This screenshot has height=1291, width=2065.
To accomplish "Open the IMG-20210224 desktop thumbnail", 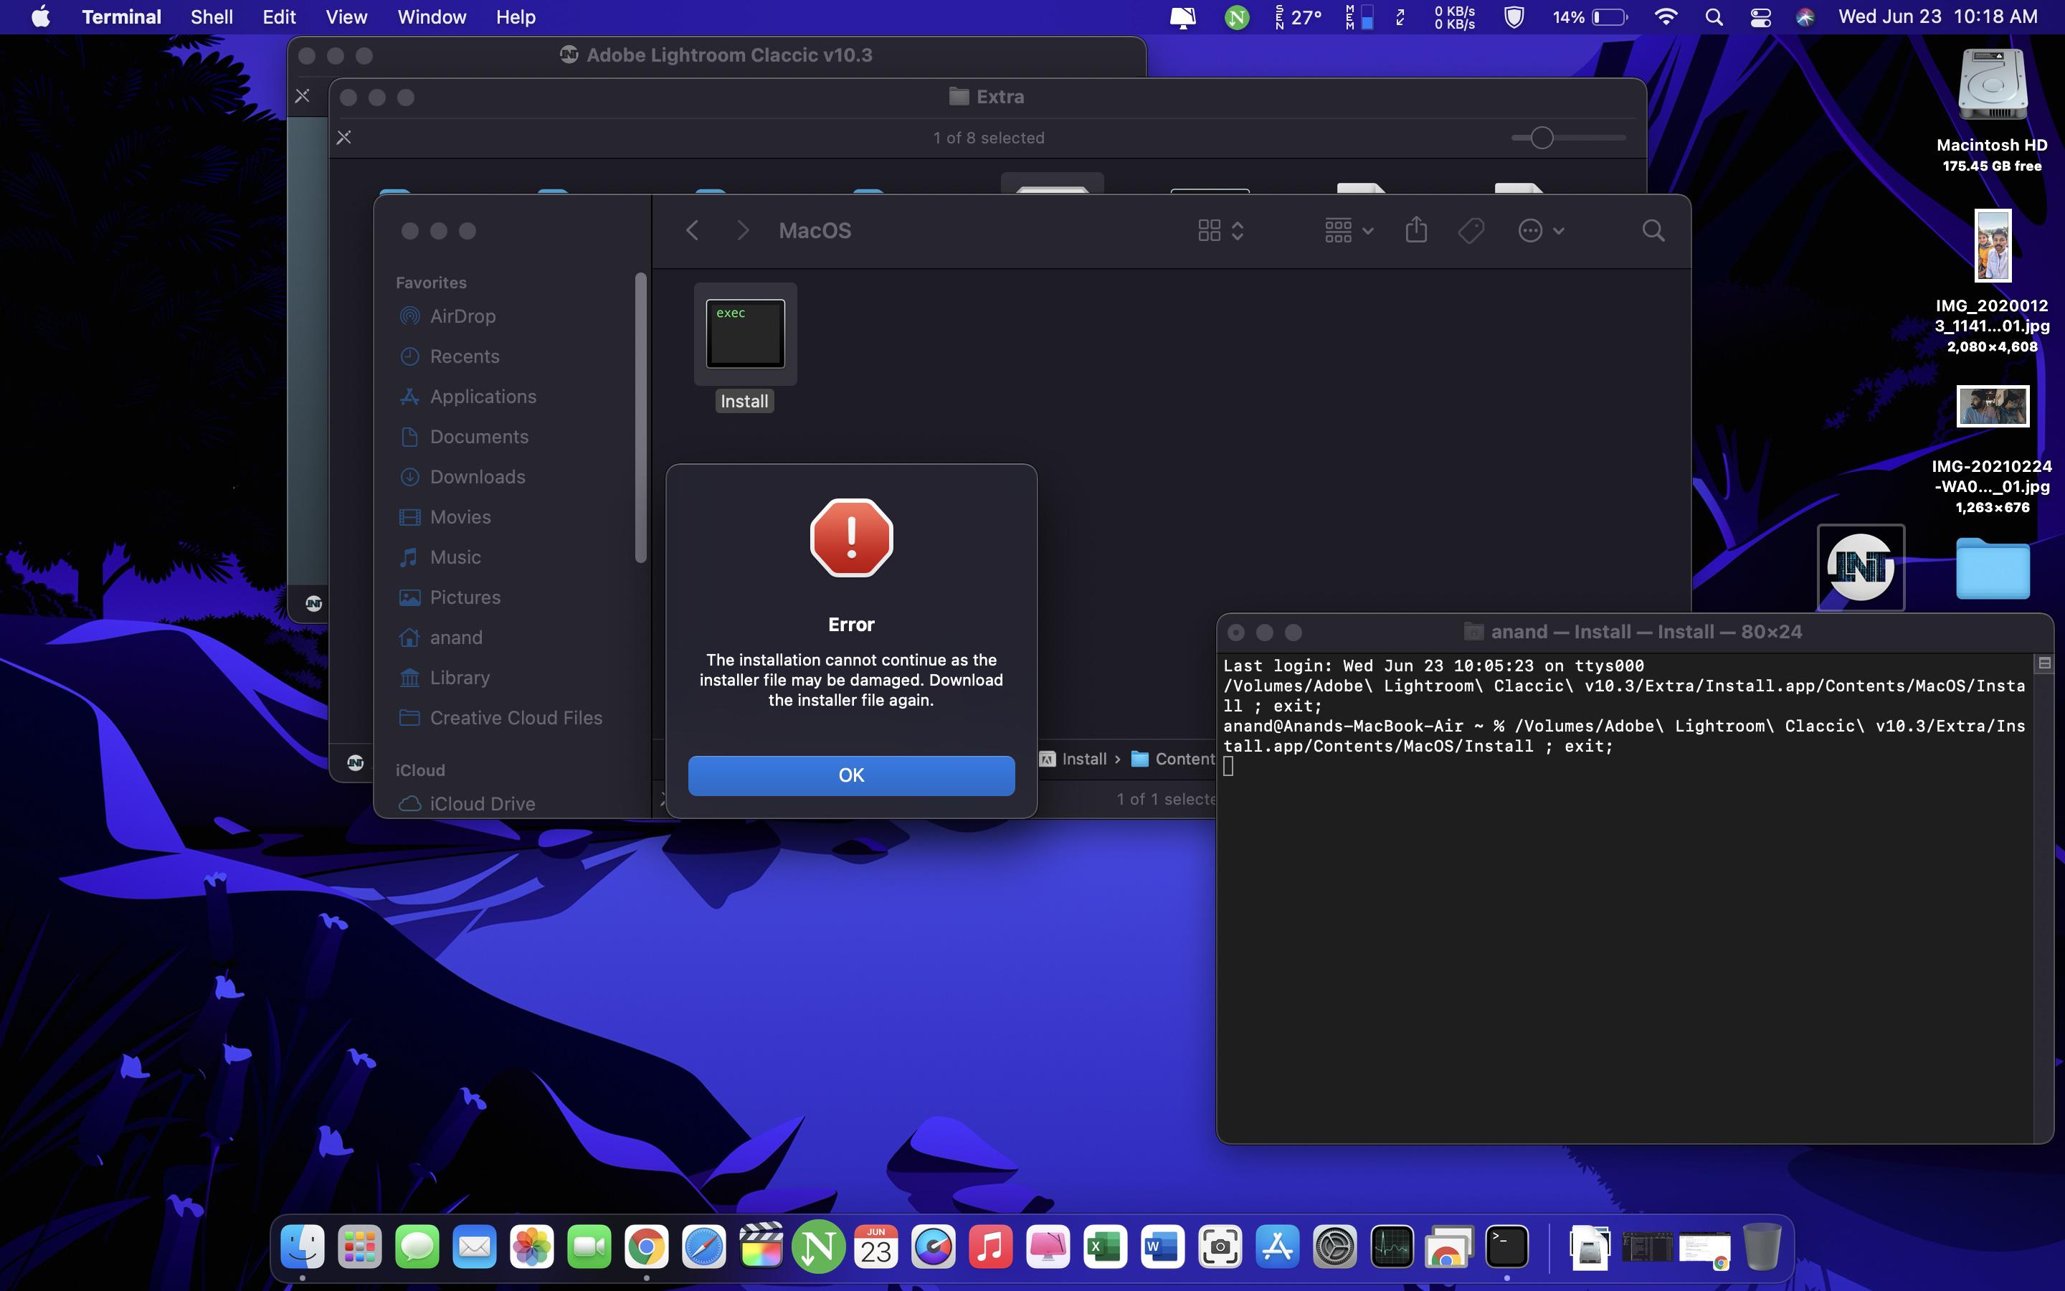I will (x=1992, y=407).
